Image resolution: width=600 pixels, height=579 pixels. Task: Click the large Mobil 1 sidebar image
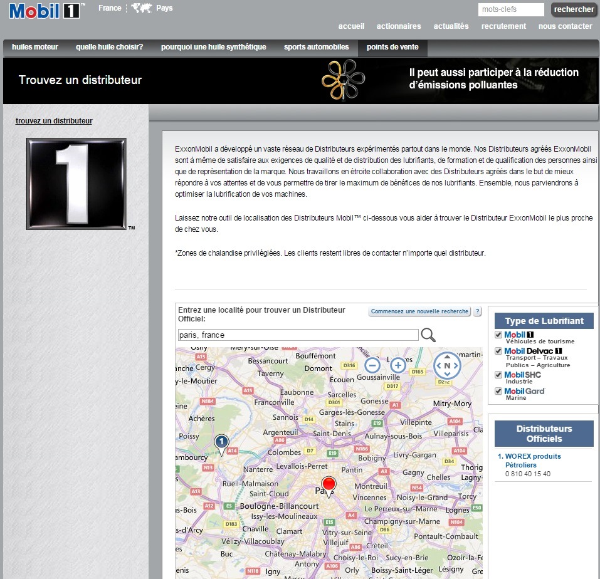click(x=76, y=184)
